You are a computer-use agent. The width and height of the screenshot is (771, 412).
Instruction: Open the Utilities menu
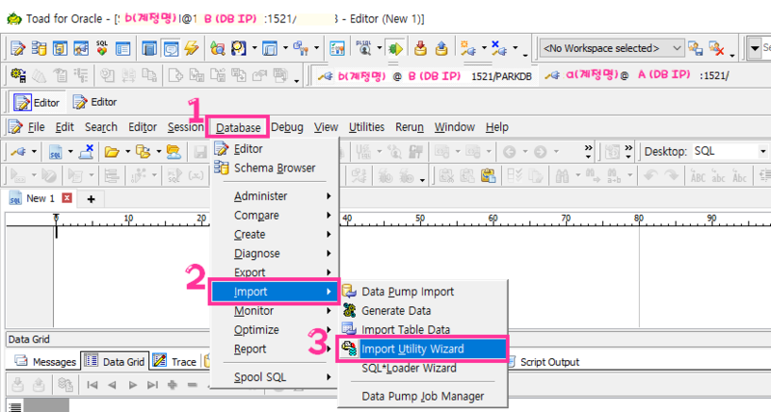pyautogui.click(x=366, y=127)
